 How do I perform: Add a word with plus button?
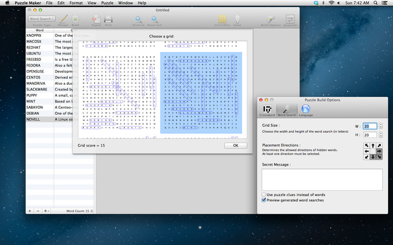click(x=29, y=211)
